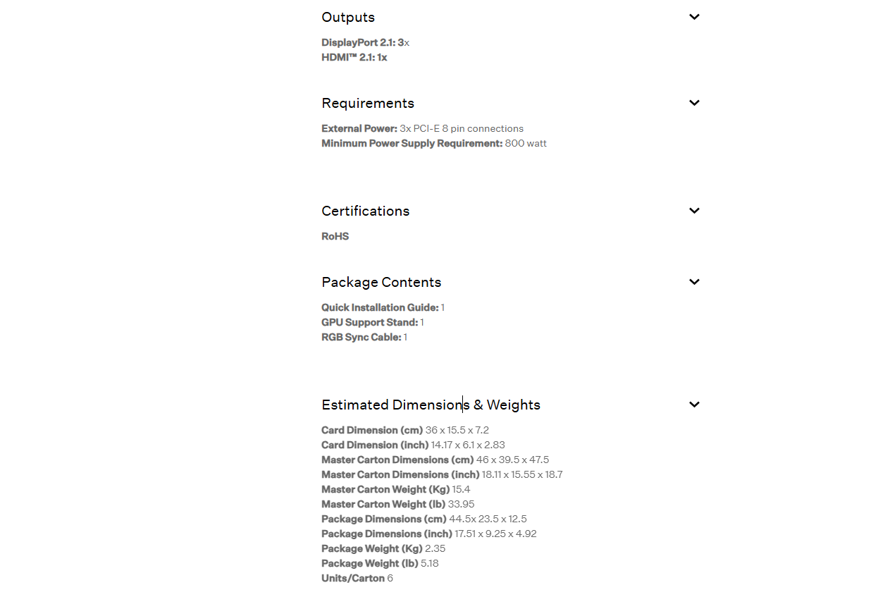Viewport: 878px width, 597px height.
Task: Click the External Power specification line
Action: (x=422, y=129)
